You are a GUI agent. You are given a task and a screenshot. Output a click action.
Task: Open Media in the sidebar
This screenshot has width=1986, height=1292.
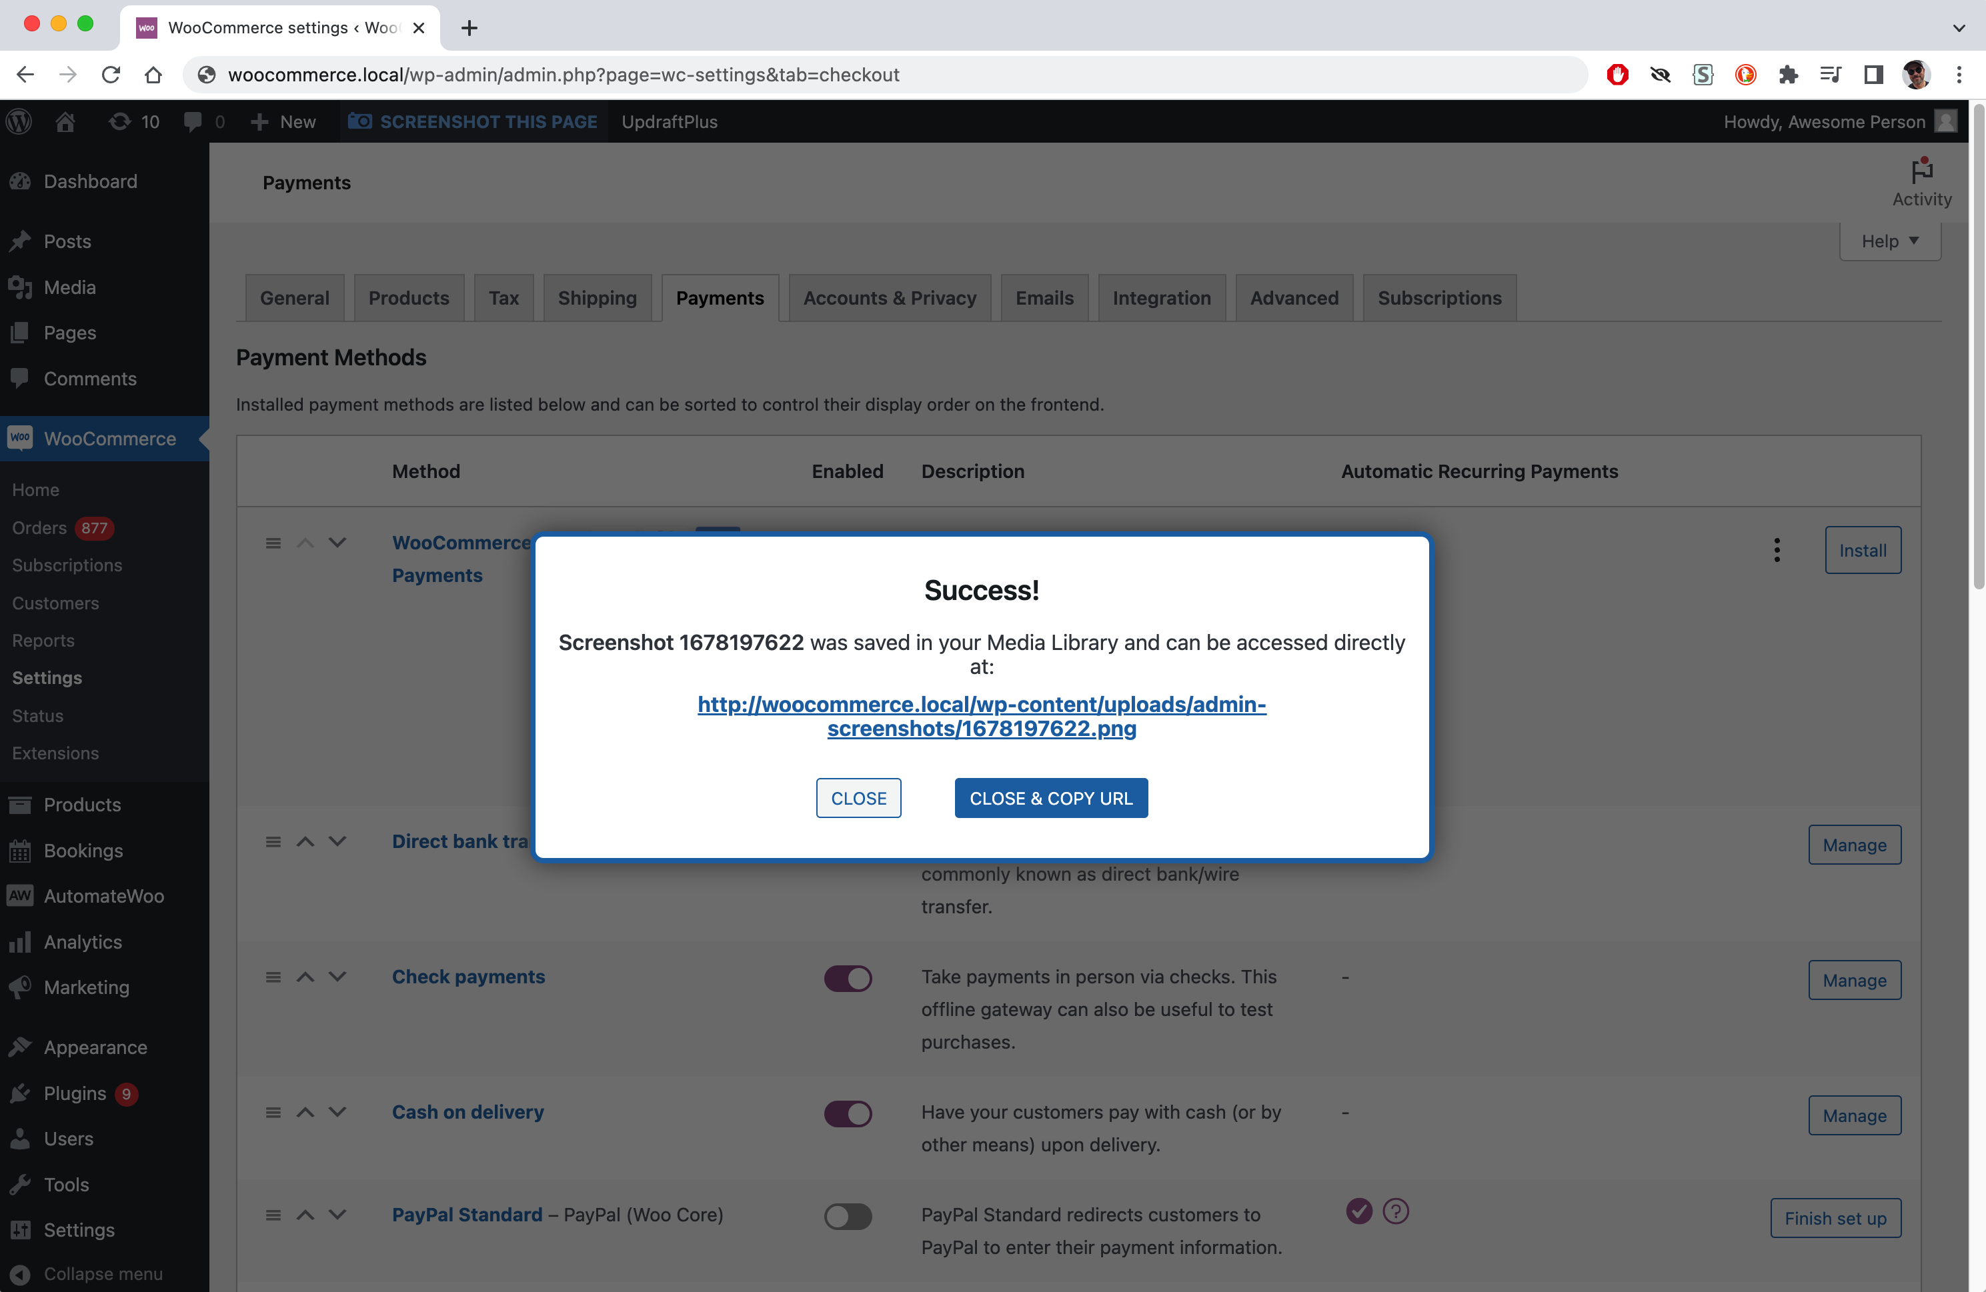click(x=69, y=287)
